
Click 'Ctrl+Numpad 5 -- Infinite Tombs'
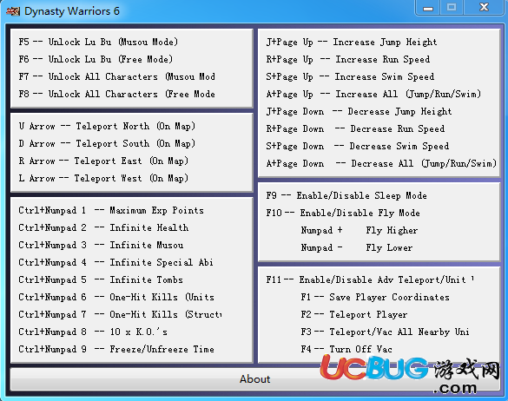point(101,279)
